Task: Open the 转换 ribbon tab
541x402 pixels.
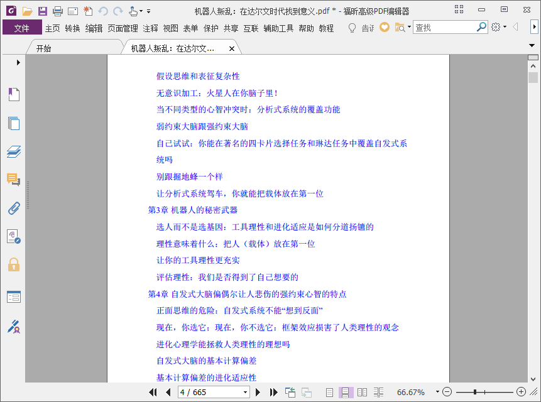Action: pyautogui.click(x=72, y=28)
